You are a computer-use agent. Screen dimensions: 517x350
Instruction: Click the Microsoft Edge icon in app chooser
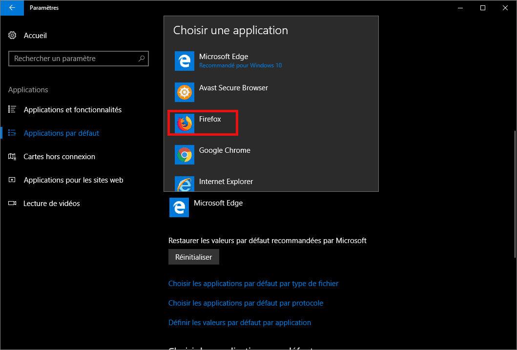click(185, 61)
